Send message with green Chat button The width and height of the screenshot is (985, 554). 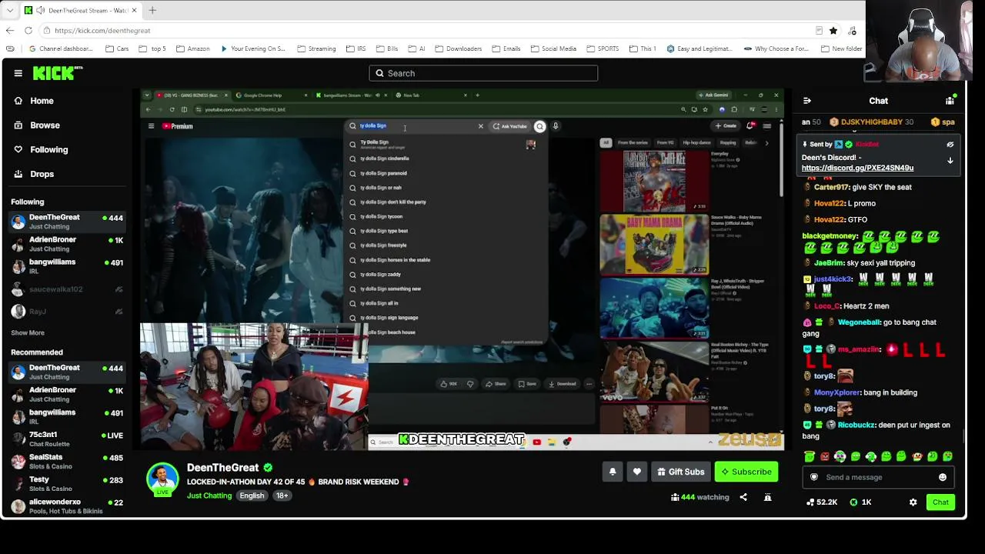(940, 502)
